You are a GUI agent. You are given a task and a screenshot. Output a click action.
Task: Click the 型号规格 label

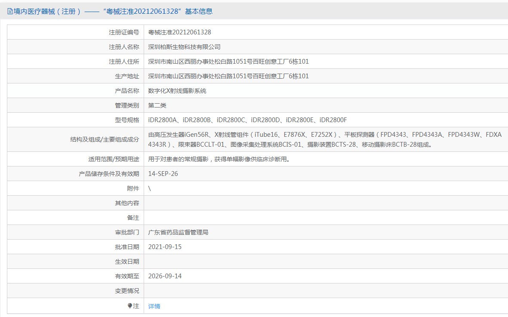coord(127,120)
